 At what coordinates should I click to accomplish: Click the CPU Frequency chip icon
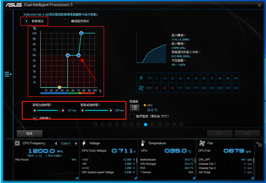coord(18,143)
